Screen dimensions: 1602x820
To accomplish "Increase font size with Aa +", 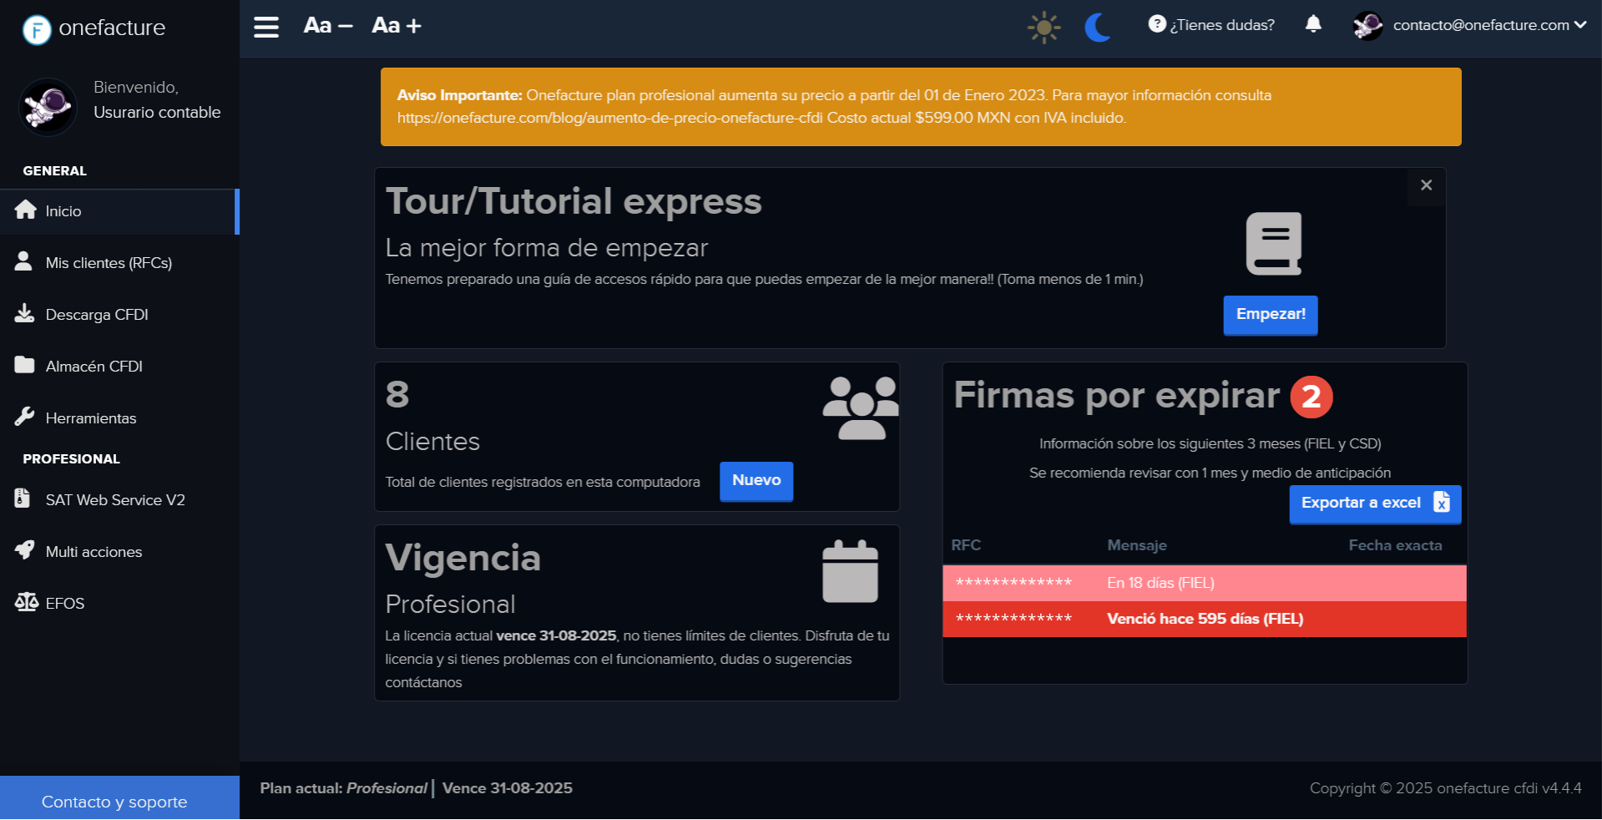I will coord(397,26).
